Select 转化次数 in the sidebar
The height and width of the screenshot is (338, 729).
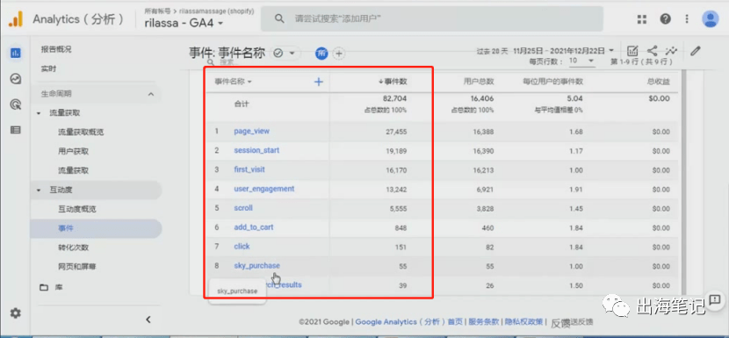coord(73,248)
